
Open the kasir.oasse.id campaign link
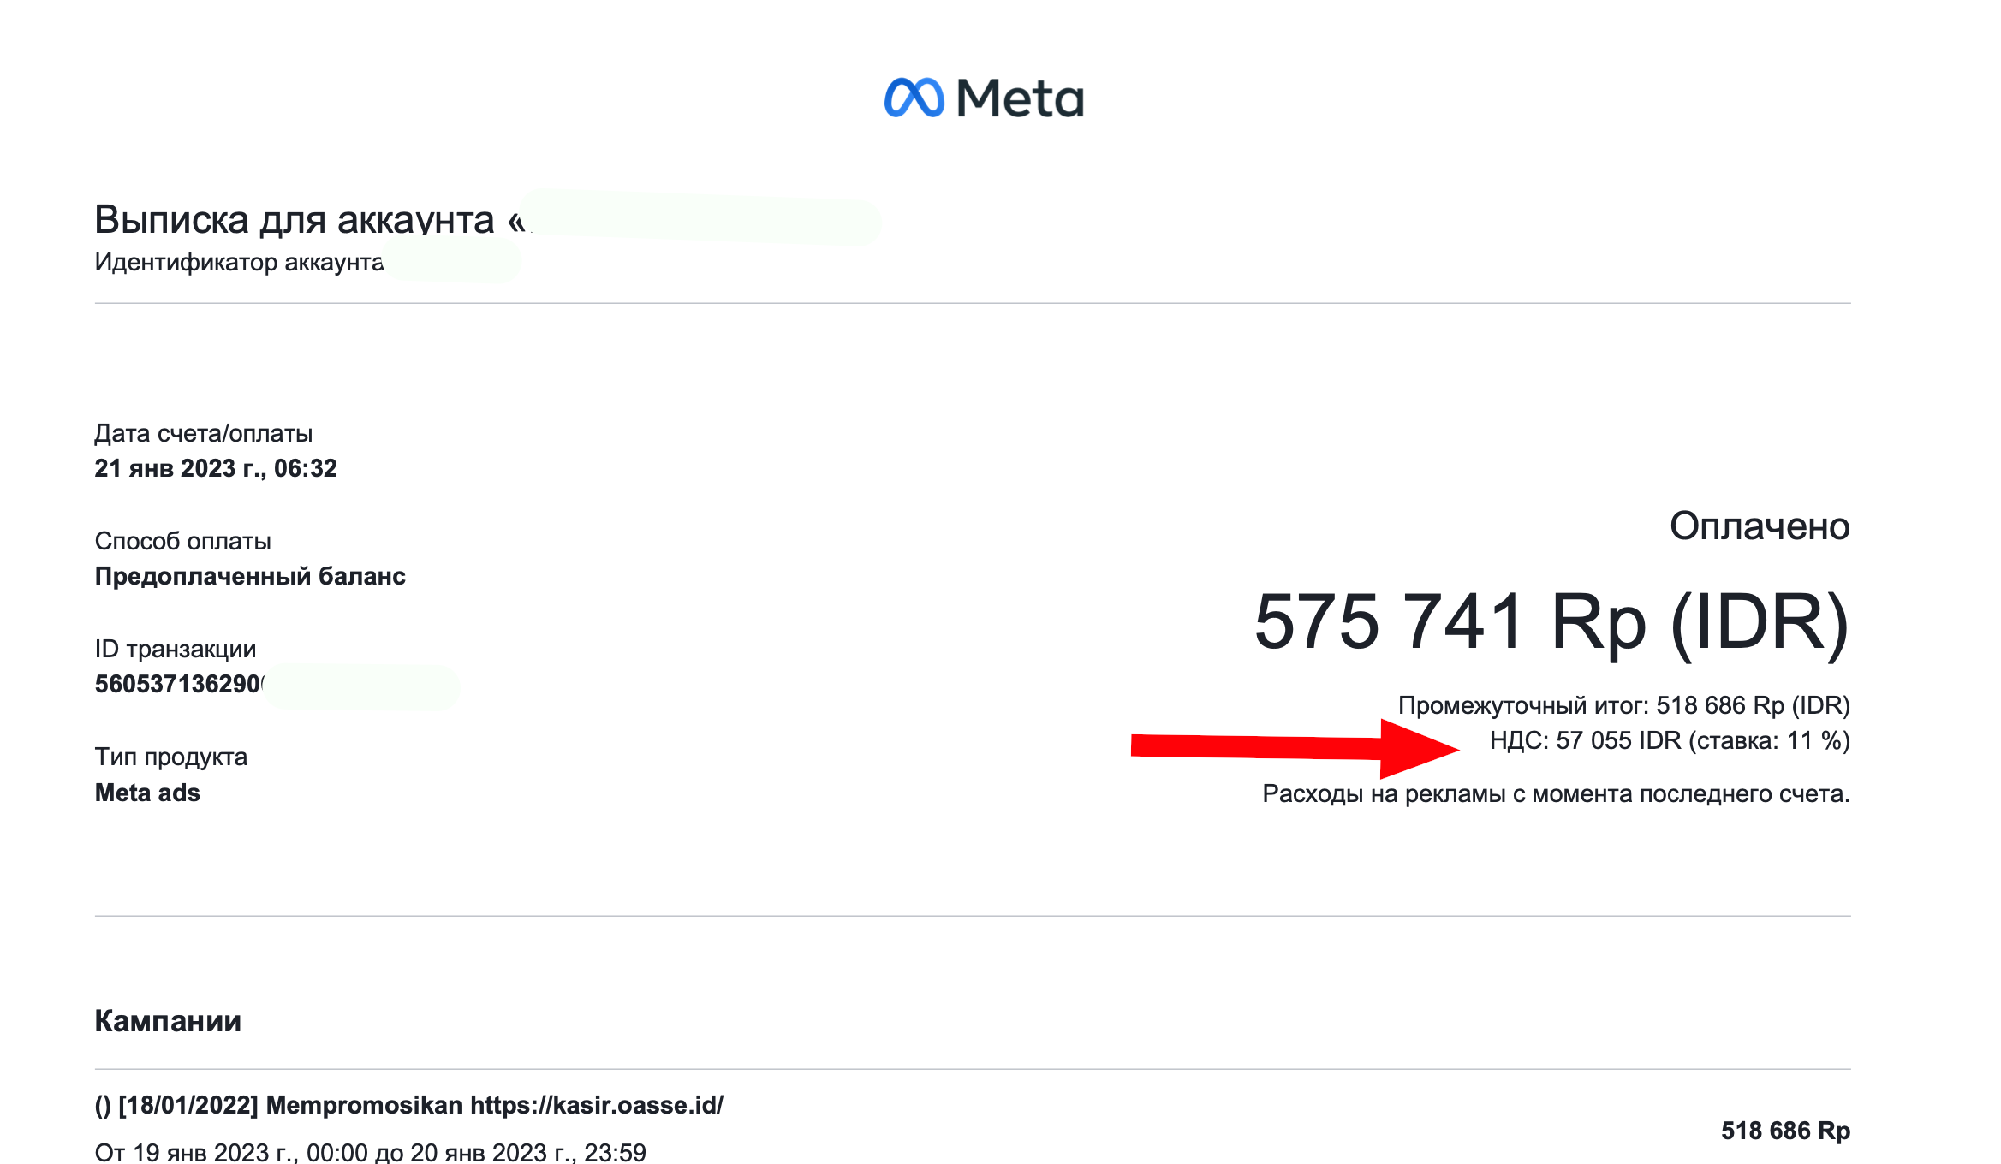point(596,1105)
